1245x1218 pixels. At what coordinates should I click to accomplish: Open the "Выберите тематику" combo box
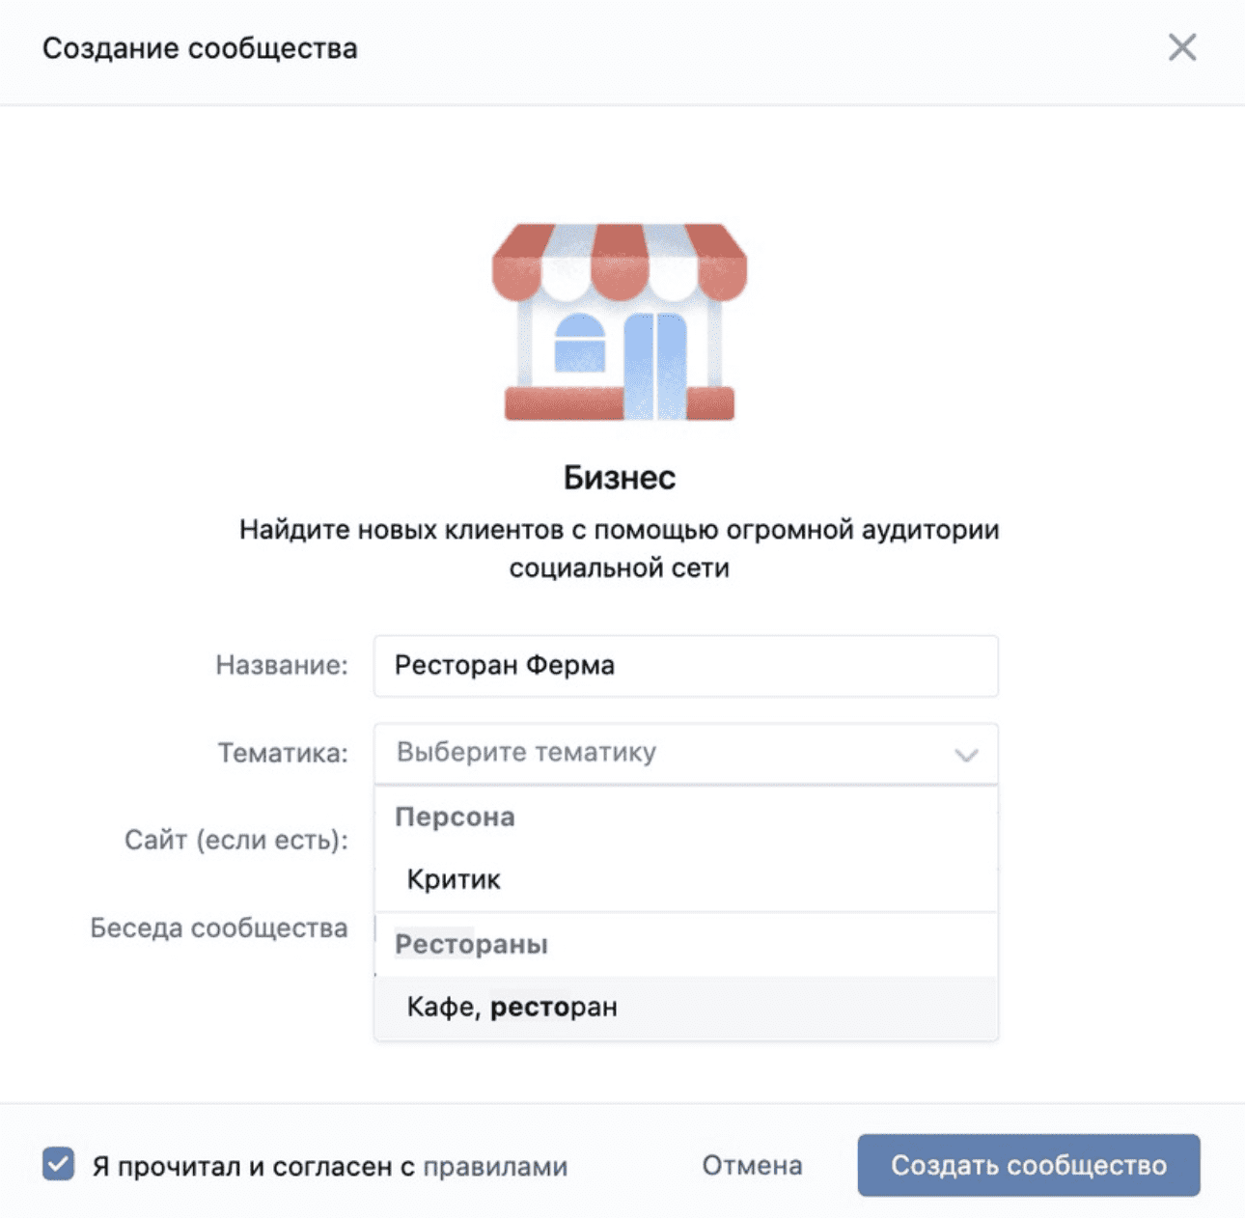pyautogui.click(x=666, y=753)
